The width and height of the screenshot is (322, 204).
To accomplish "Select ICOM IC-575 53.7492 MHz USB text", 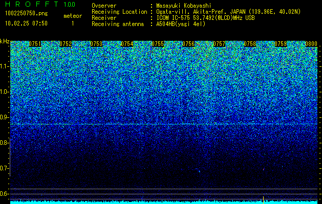I will (x=205, y=18).
